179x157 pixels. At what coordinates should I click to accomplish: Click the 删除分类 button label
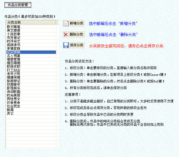tap(76, 34)
